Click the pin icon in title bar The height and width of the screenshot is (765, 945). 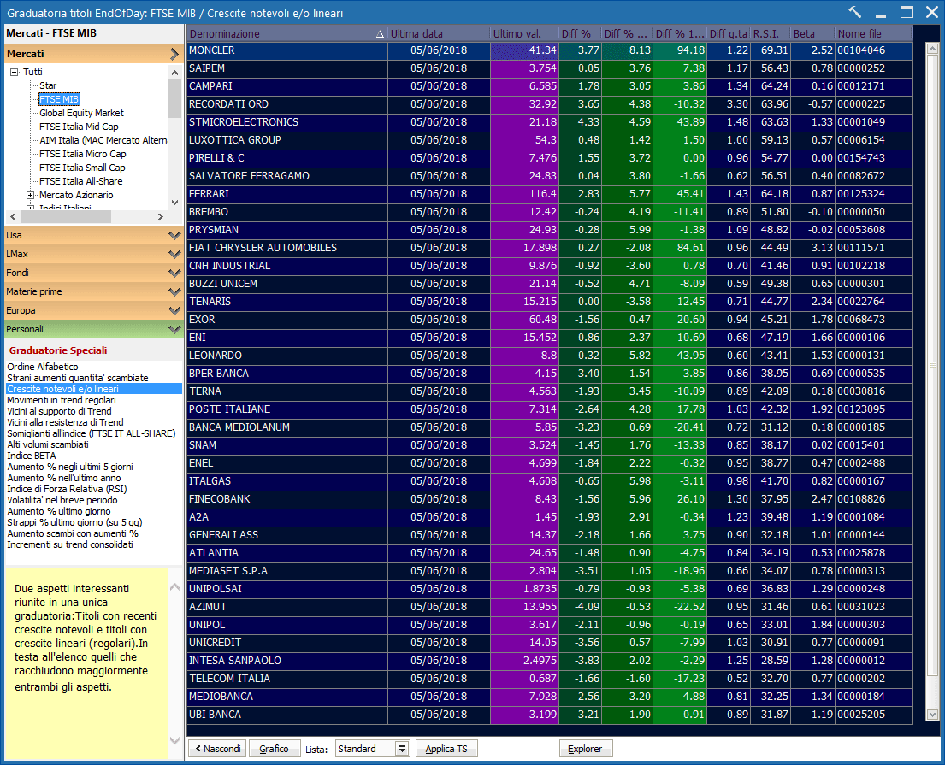[x=854, y=12]
